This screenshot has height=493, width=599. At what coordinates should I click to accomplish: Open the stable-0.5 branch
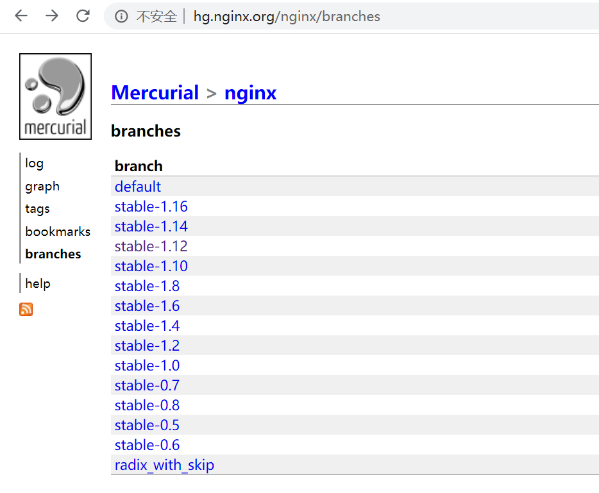tap(147, 425)
